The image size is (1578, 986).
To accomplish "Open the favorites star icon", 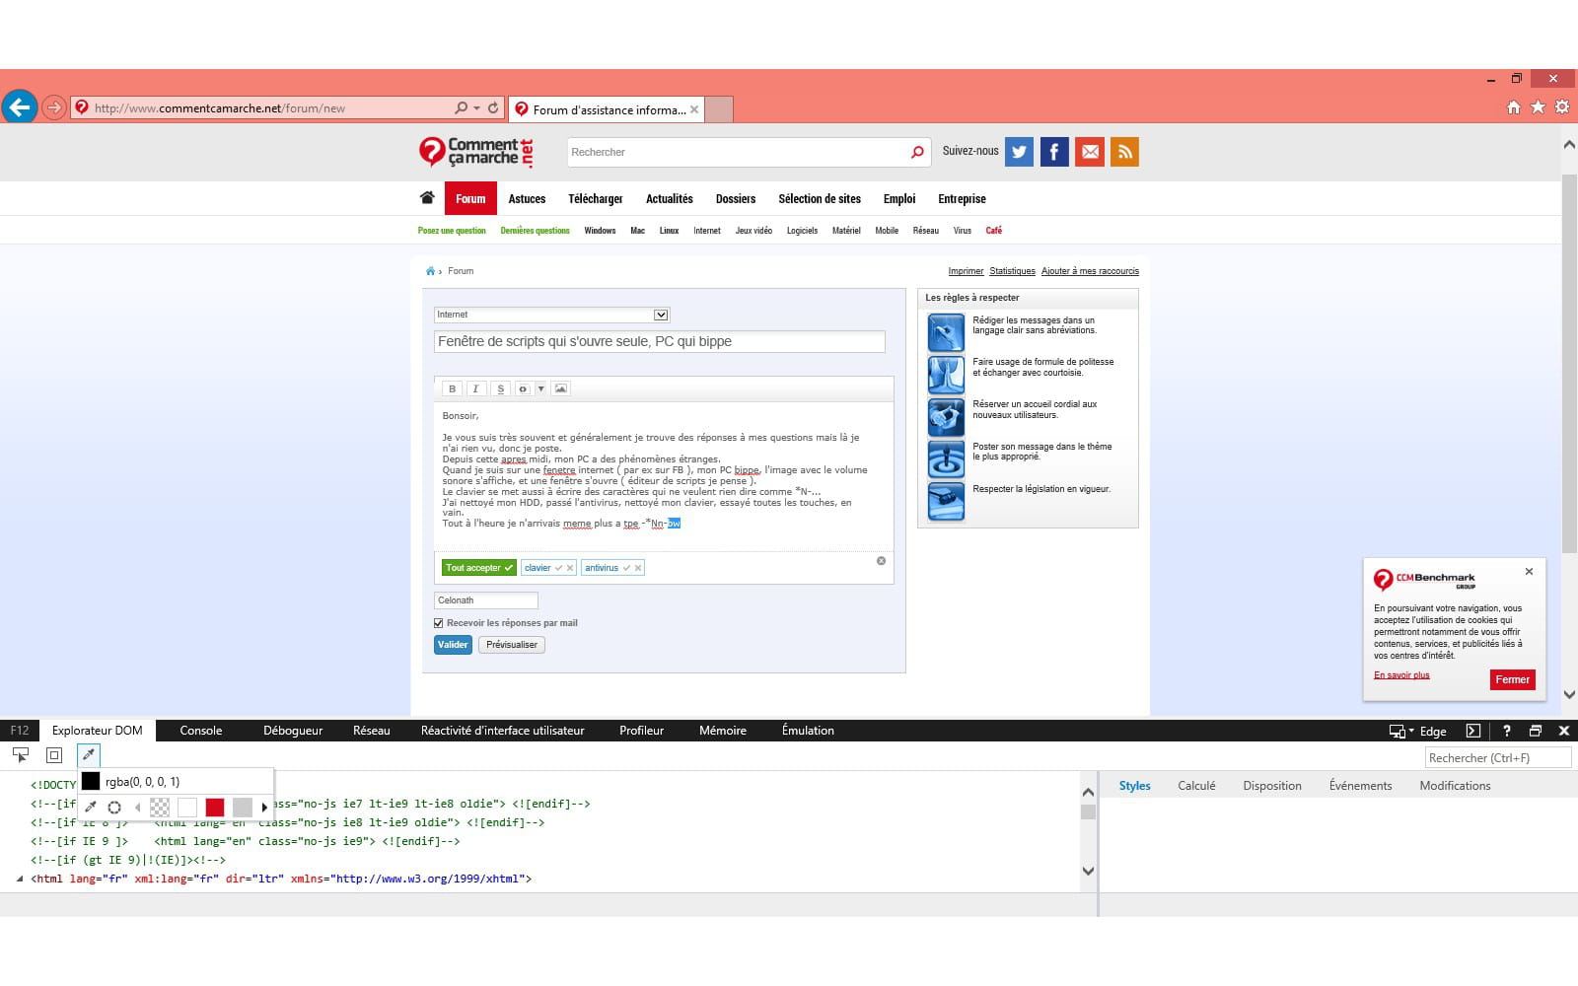I will [x=1538, y=107].
